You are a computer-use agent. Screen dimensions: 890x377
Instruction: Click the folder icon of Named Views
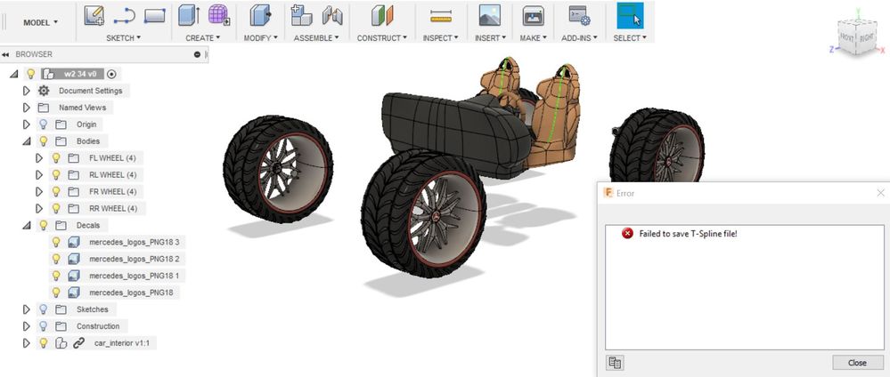pos(44,108)
